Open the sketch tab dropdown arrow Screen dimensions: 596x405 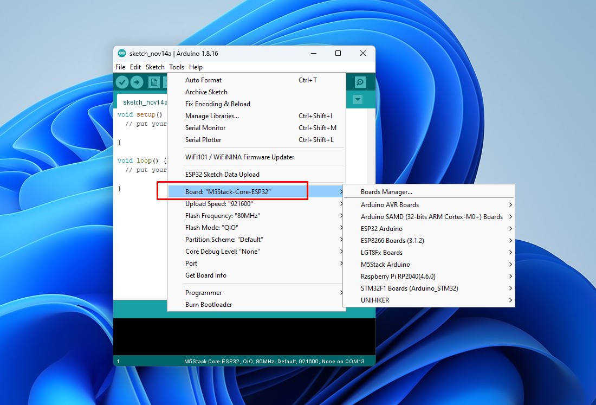click(358, 100)
